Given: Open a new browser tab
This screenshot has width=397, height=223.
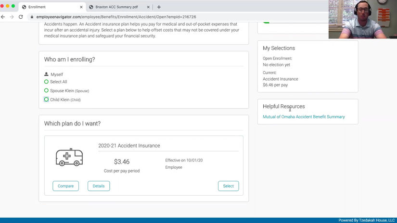Looking at the screenshot, I should 159,7.
